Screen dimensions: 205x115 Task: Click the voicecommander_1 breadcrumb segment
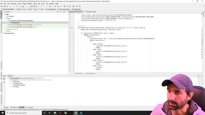[x=63, y=9]
